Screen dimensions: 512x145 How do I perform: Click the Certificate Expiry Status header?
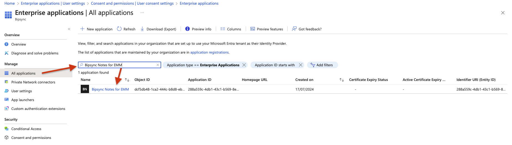pos(369,80)
